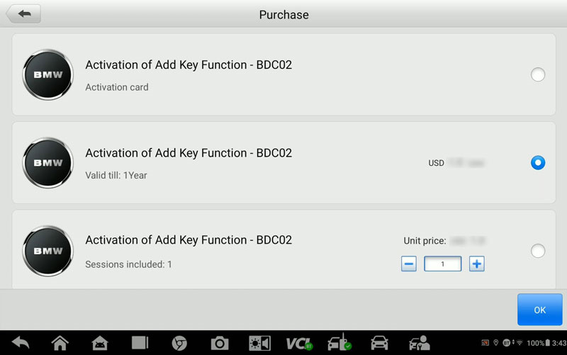Open the Android home robot icon
Image resolution: width=567 pixels, height=355 pixels.
(x=99, y=343)
